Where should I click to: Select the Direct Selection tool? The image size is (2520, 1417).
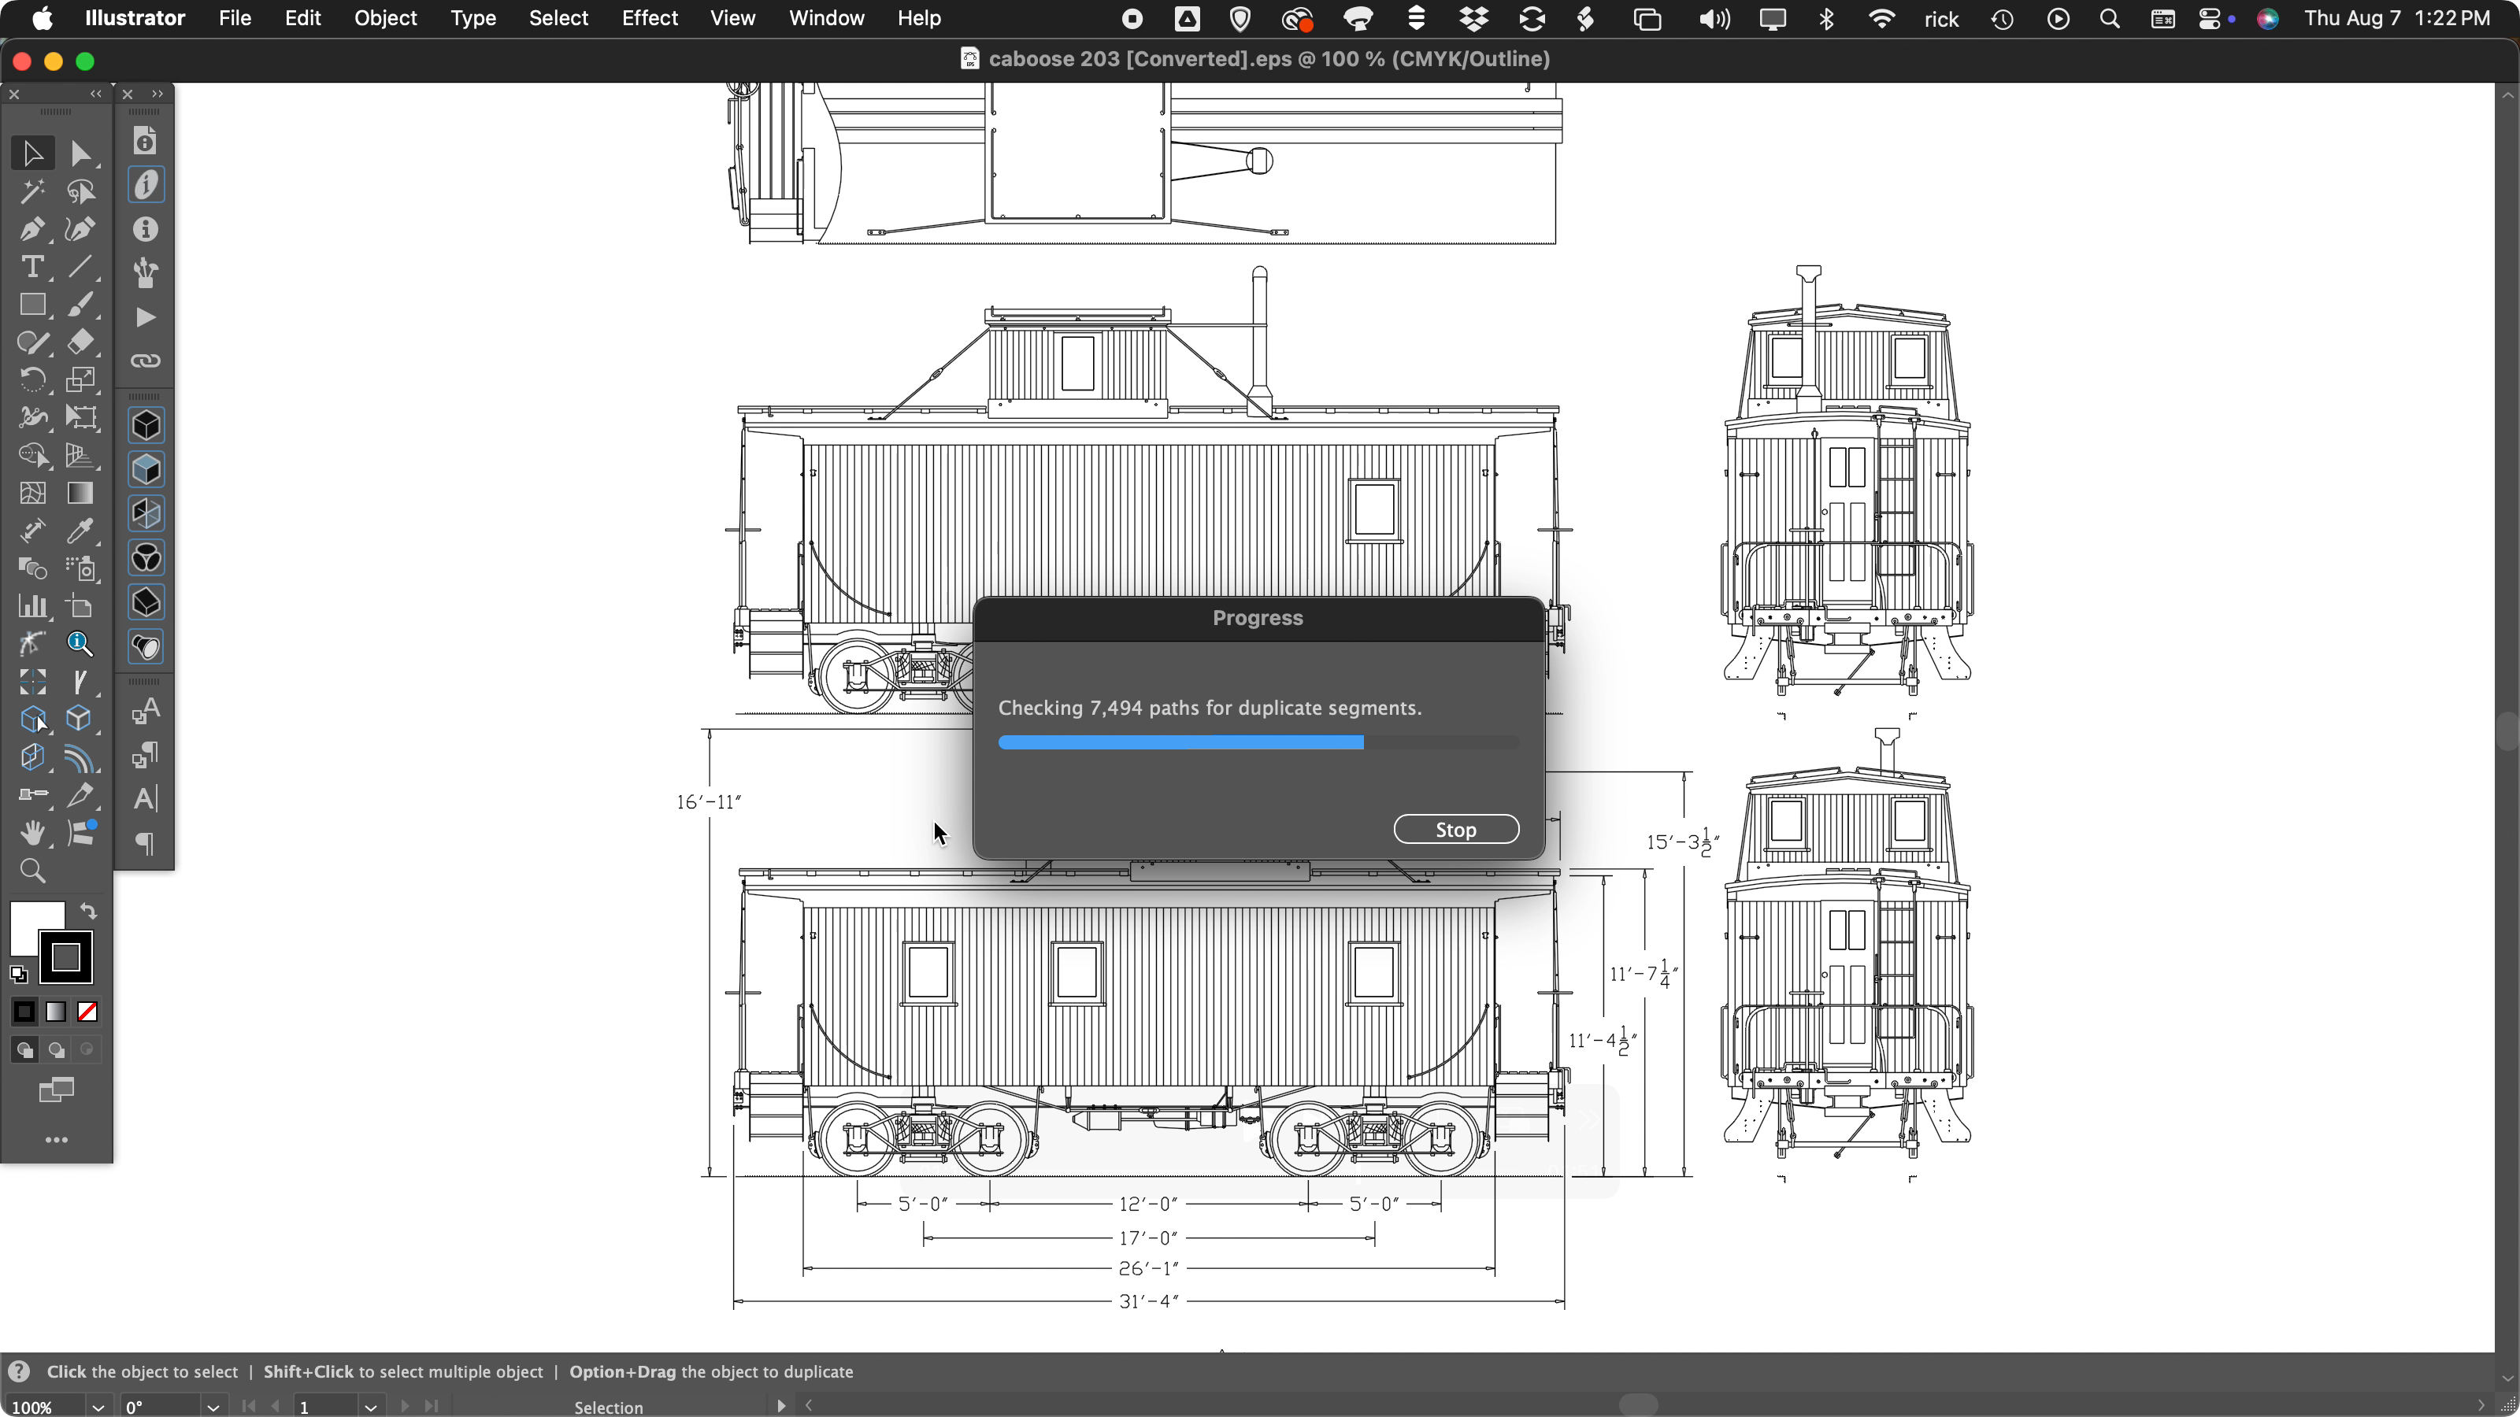coord(80,154)
